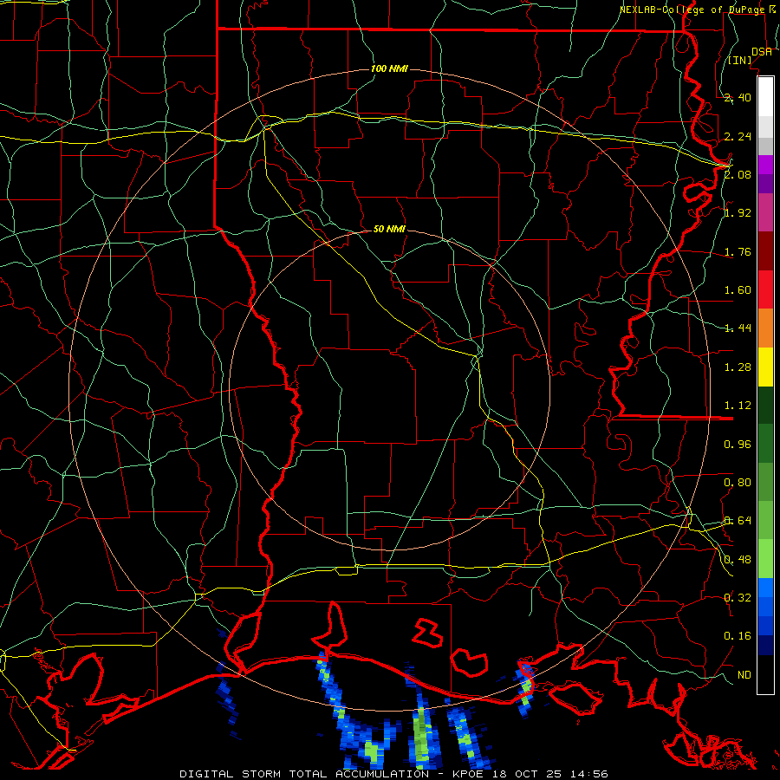The width and height of the screenshot is (780, 780).
Task: Click the 2.40 scale value
Action: (738, 97)
